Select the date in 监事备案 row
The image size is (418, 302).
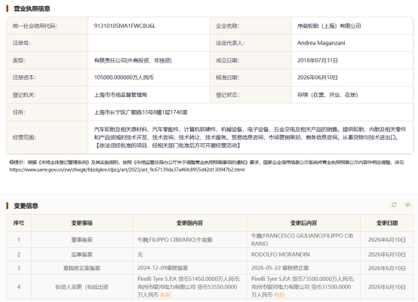(387, 255)
